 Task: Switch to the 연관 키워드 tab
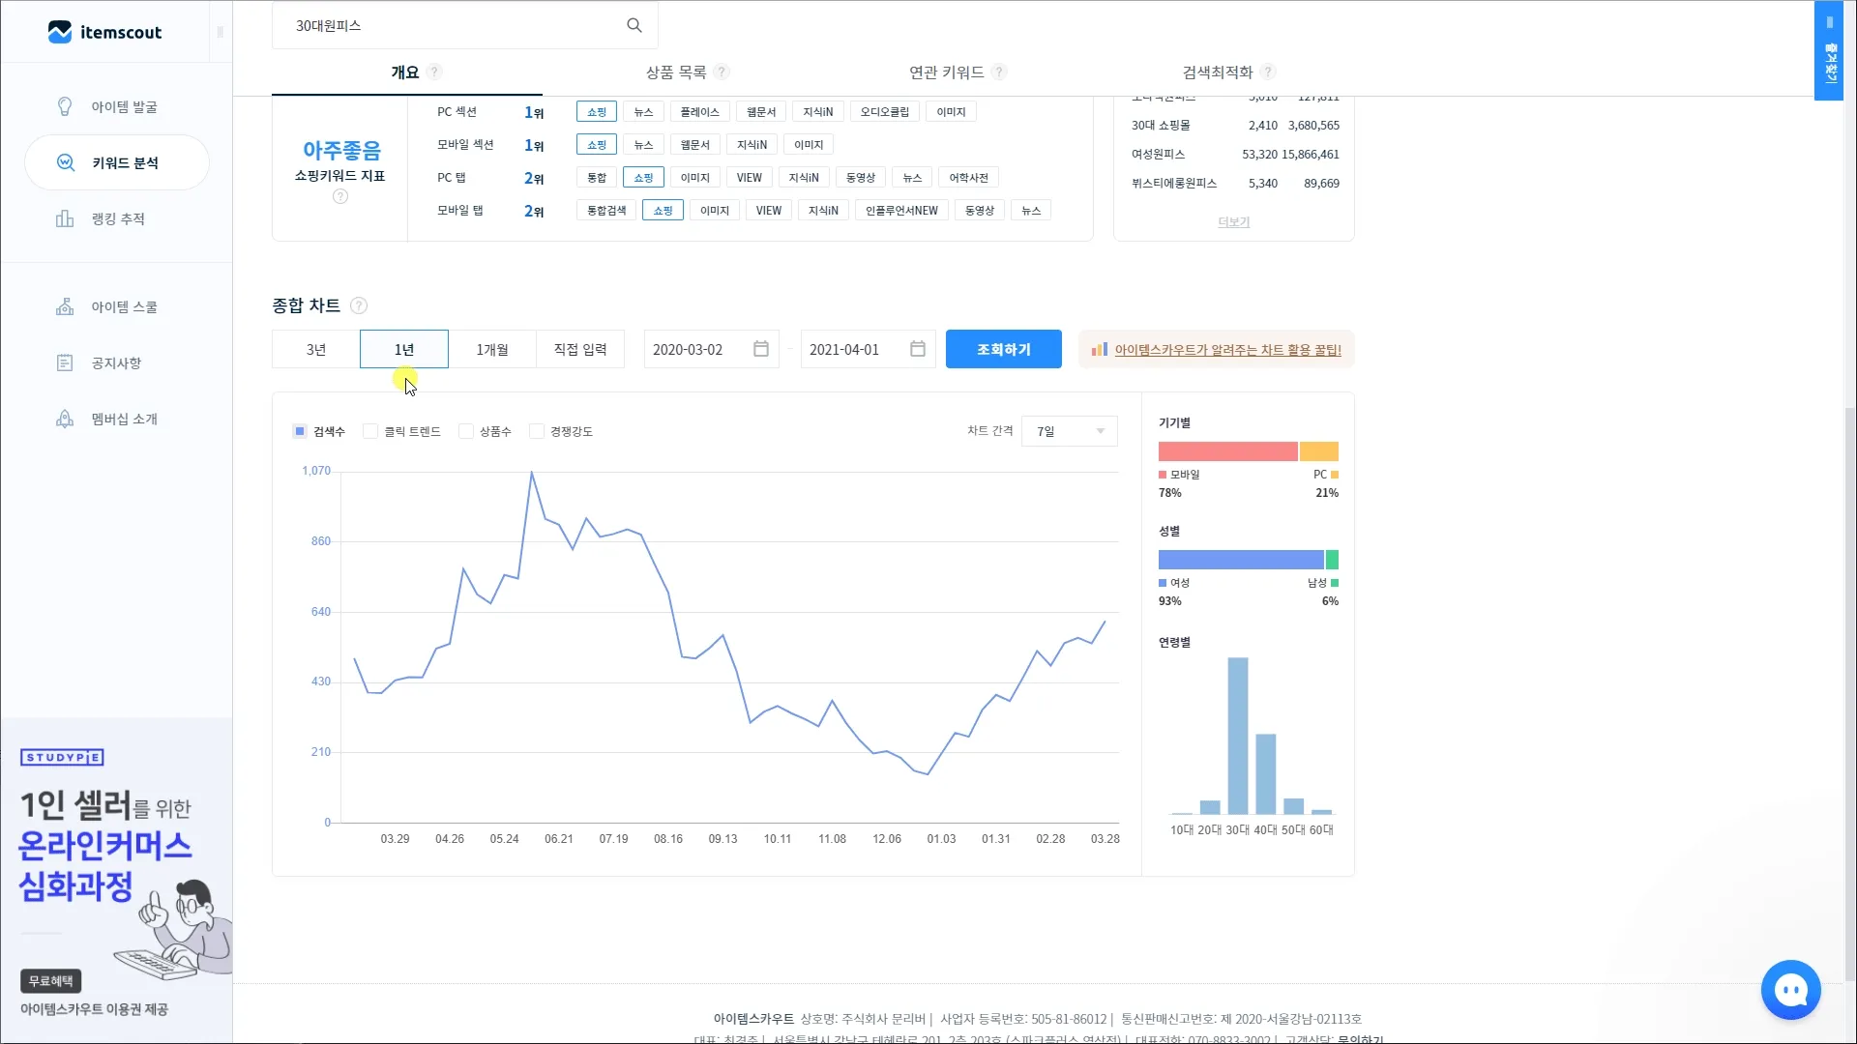coord(946,72)
